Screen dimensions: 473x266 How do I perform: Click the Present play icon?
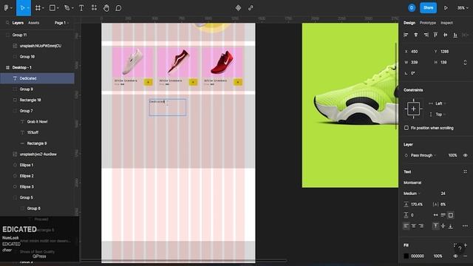click(x=446, y=8)
